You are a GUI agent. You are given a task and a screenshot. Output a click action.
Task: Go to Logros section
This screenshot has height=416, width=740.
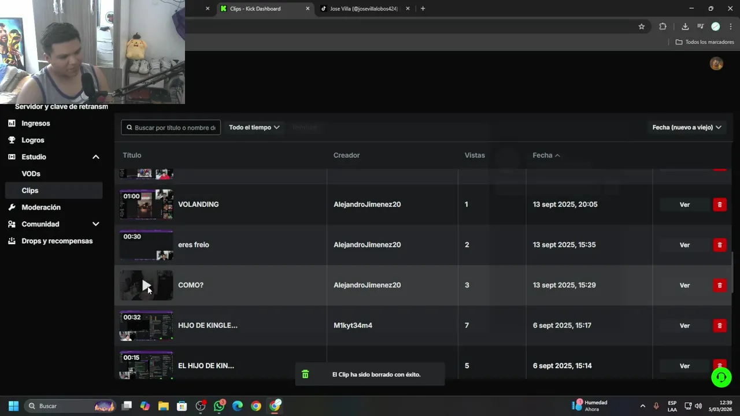tap(33, 140)
